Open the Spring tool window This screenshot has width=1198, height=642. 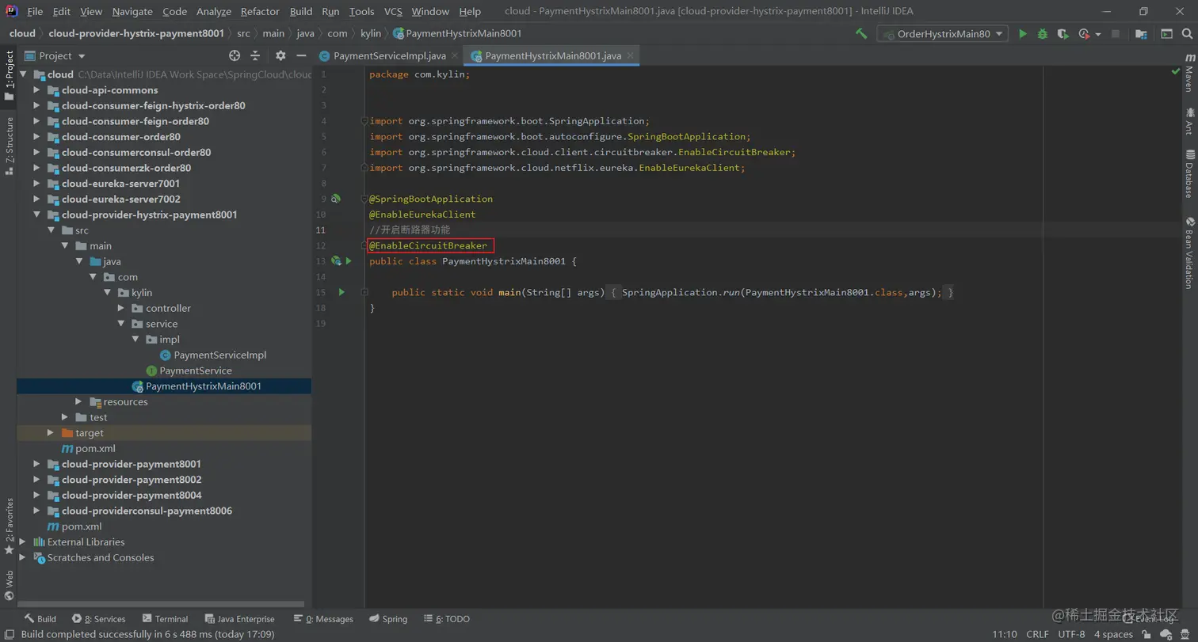(388, 619)
